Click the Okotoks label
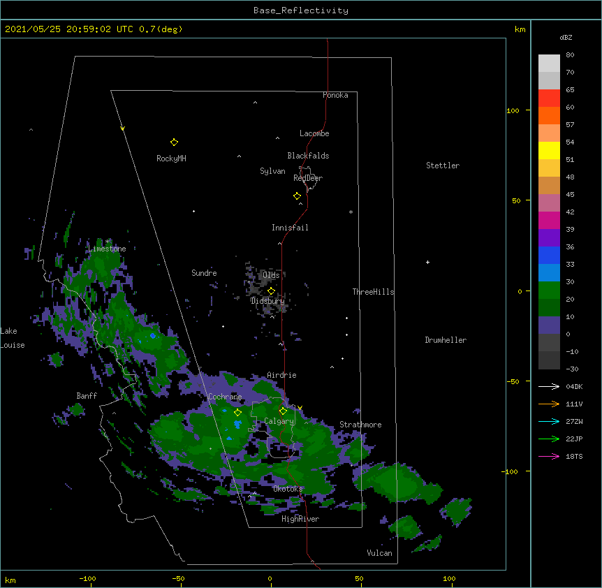The image size is (602, 588). pos(288,489)
